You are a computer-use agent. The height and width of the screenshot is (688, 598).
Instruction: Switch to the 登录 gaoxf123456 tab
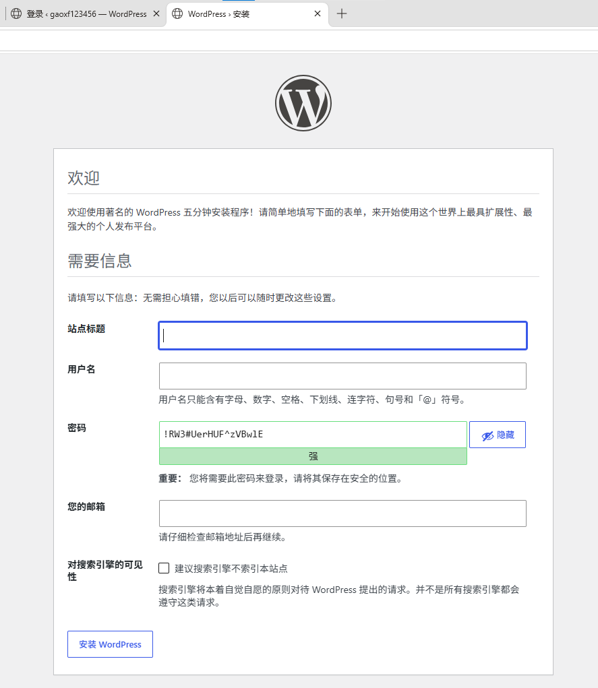click(86, 14)
